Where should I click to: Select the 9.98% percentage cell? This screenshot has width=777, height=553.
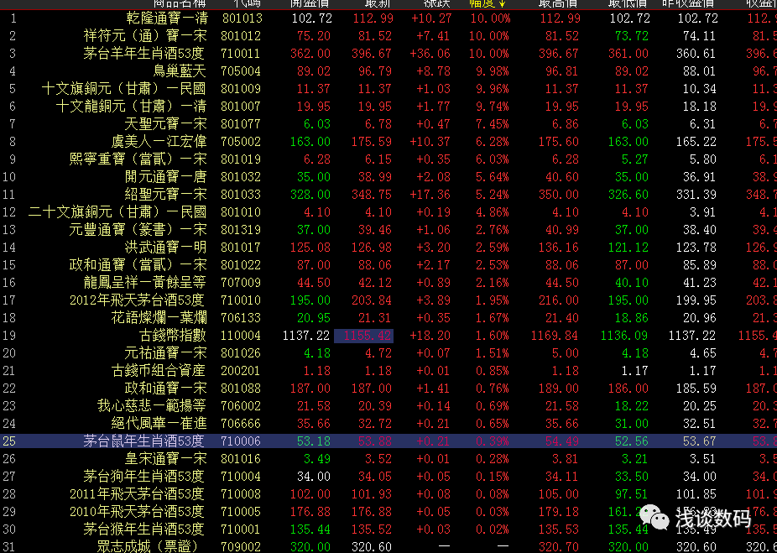pos(492,71)
